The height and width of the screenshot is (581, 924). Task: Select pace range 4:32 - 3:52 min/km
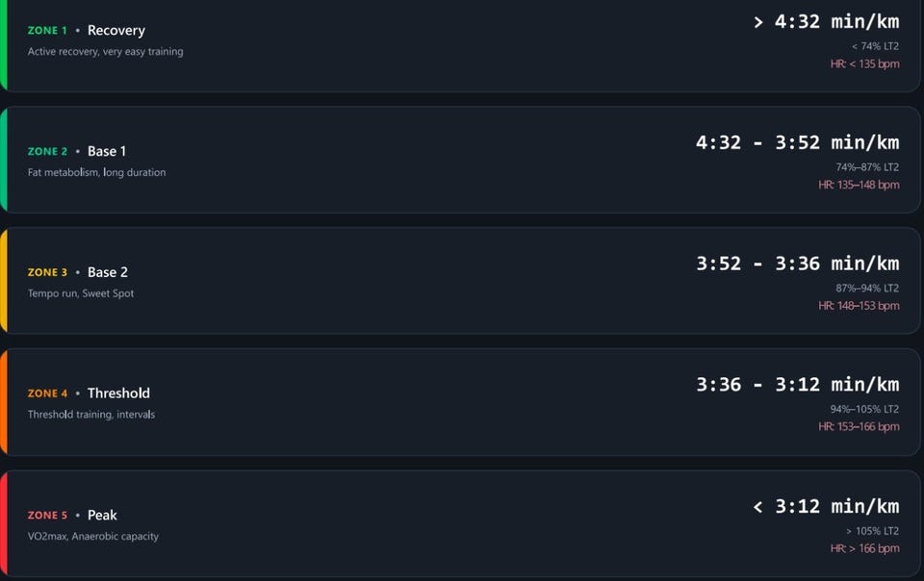[x=797, y=142]
